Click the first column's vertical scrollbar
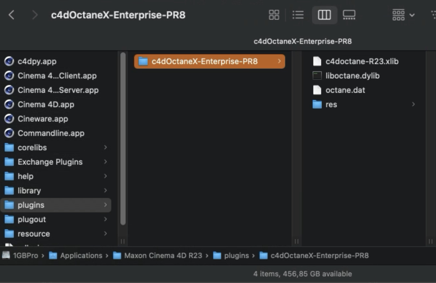The image size is (436, 283). click(123, 138)
